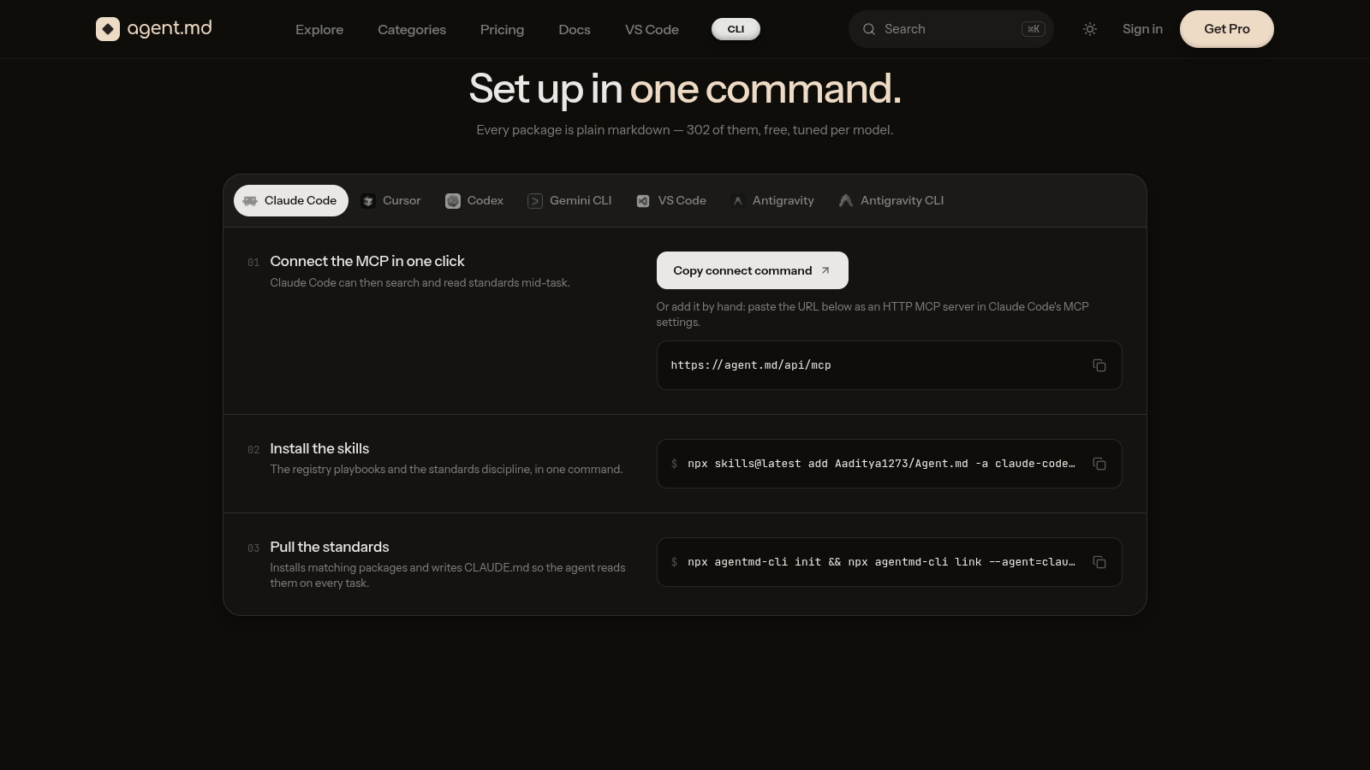Viewport: 1370px width, 770px height.
Task: Click the 'Or add it by hand' instruction text
Action: pyautogui.click(x=873, y=314)
